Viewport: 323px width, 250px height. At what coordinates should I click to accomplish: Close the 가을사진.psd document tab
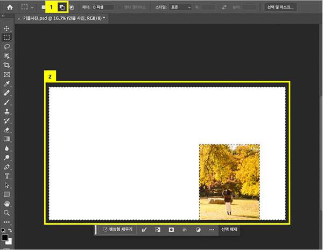coord(19,18)
